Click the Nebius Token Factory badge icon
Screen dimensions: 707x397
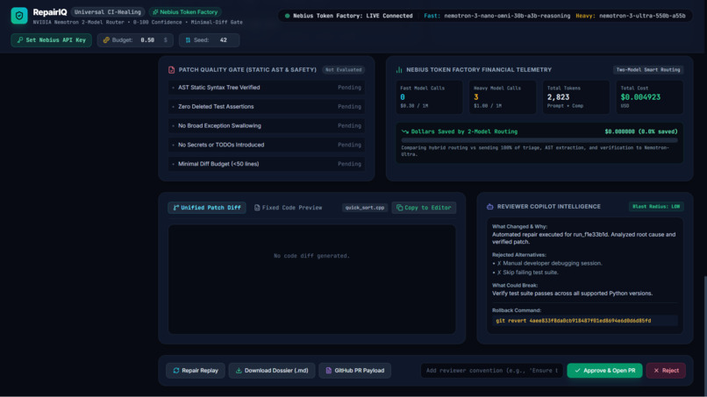[155, 12]
